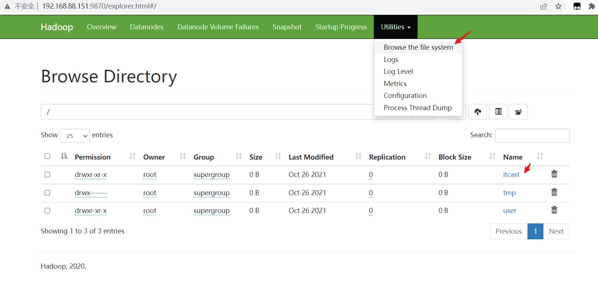Open the itcast directory link
This screenshot has width=598, height=308.
pos(511,175)
